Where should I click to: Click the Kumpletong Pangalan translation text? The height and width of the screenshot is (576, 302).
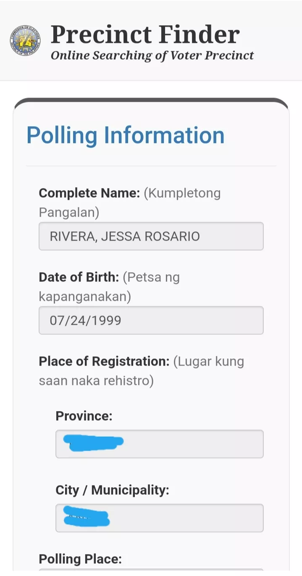click(x=130, y=203)
